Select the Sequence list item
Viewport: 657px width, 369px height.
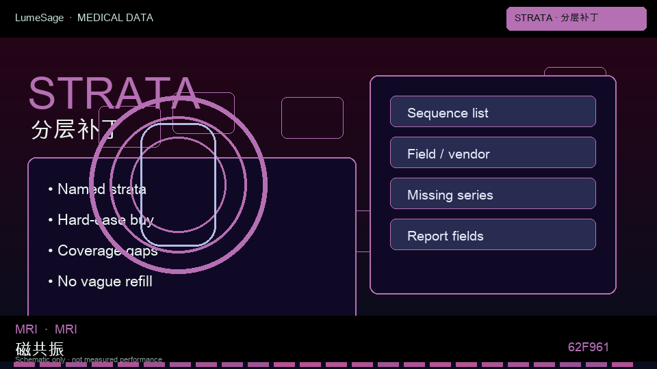click(493, 111)
